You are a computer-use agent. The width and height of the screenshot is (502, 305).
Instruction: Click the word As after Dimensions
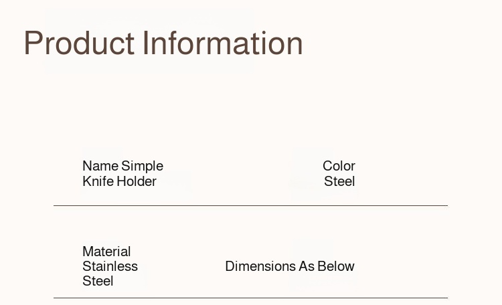pyautogui.click(x=307, y=266)
